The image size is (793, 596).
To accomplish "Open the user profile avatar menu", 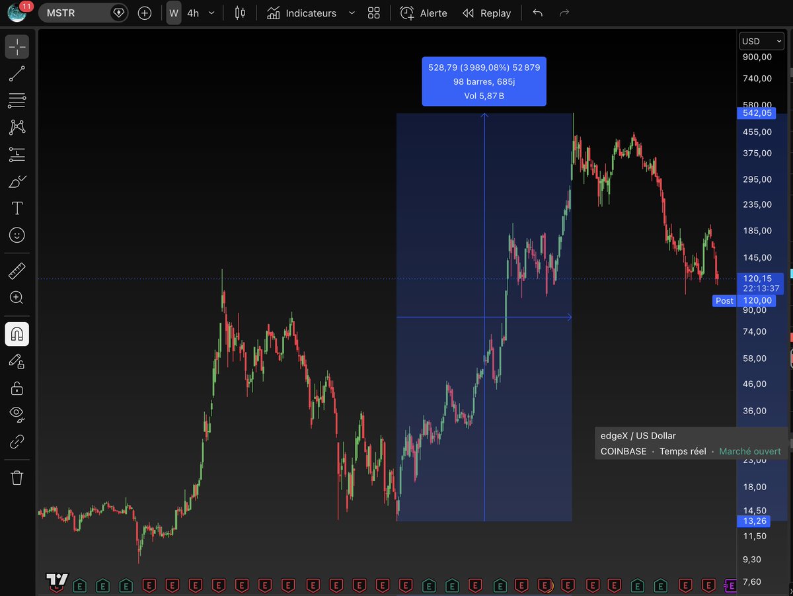I will point(18,13).
